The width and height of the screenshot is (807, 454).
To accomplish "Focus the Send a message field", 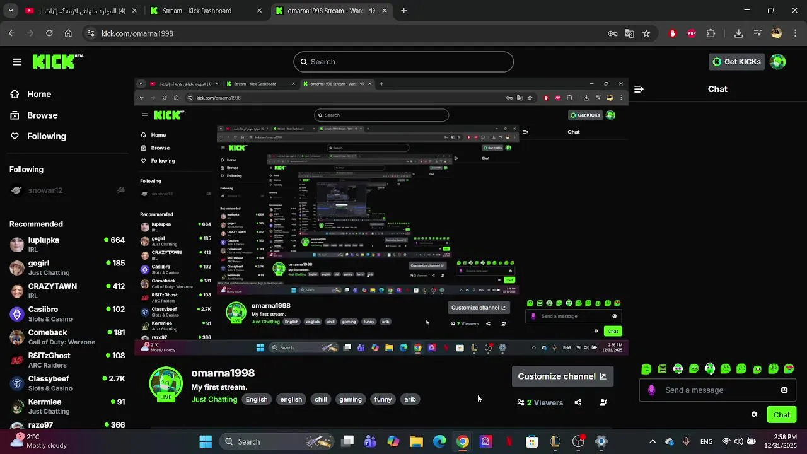I will point(717,390).
